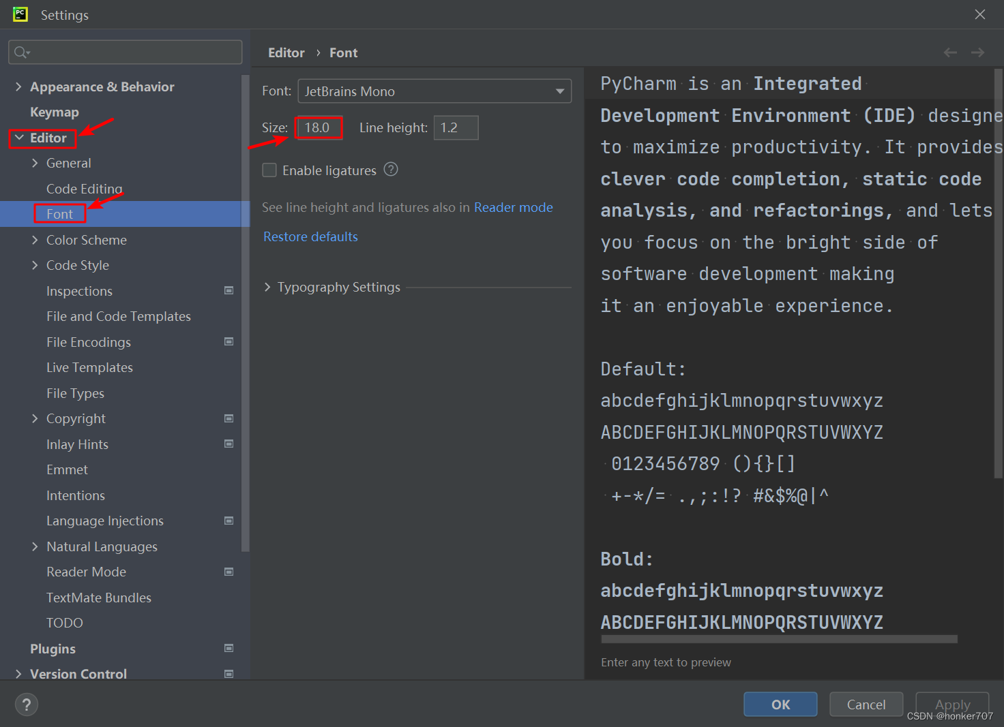1004x727 pixels.
Task: Expand Typography Settings section
Action: click(268, 288)
